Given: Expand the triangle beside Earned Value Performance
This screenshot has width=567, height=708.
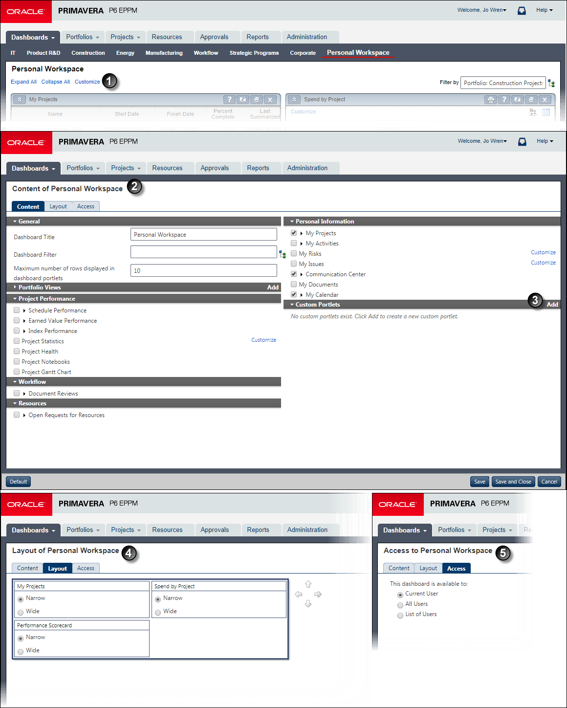Looking at the screenshot, I should click(24, 321).
